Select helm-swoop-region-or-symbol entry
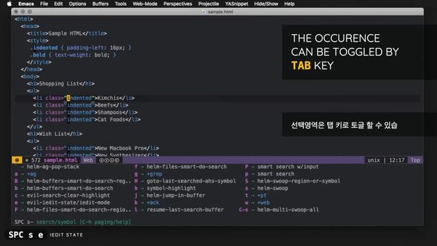The height and width of the screenshot is (246, 437). pyautogui.click(x=299, y=181)
